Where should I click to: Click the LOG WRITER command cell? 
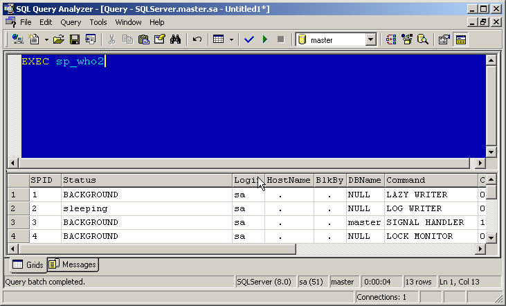click(x=431, y=208)
